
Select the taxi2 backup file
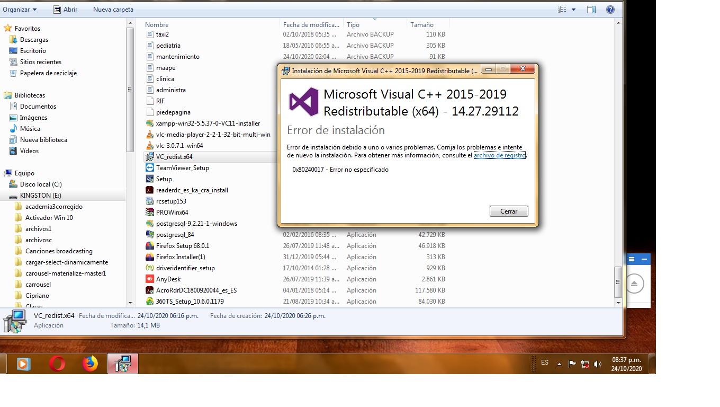tap(162, 34)
